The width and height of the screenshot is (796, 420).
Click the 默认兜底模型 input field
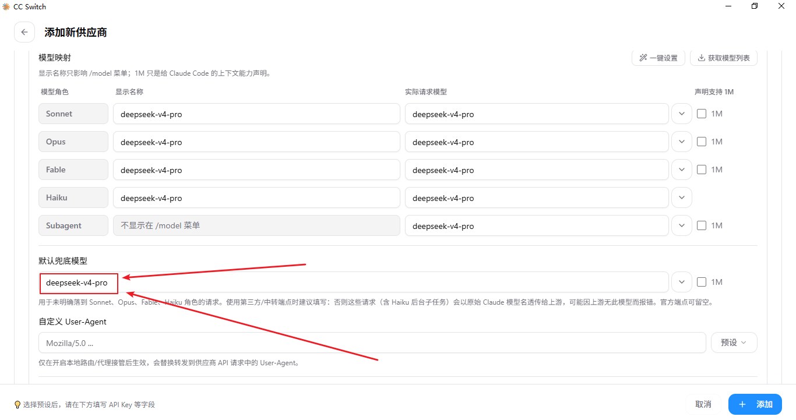click(354, 283)
